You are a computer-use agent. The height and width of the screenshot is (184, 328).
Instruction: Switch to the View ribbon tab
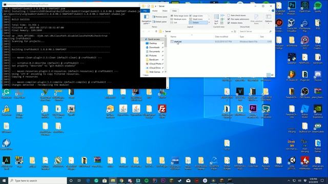point(174,11)
